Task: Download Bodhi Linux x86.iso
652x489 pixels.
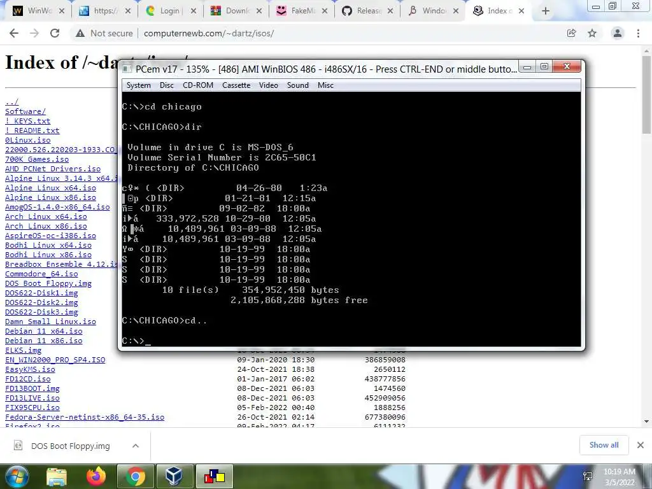Action: tap(48, 255)
